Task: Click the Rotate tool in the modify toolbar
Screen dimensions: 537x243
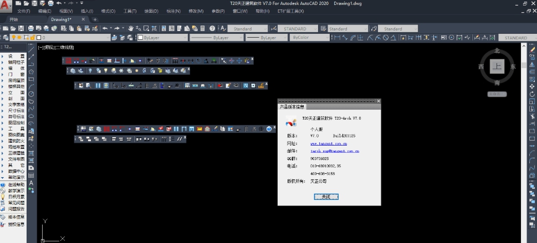Action: click(532, 94)
